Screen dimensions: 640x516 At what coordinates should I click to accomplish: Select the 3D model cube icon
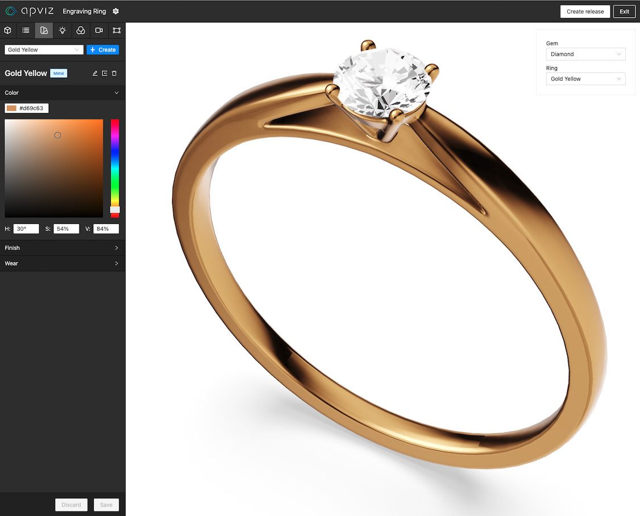7,30
